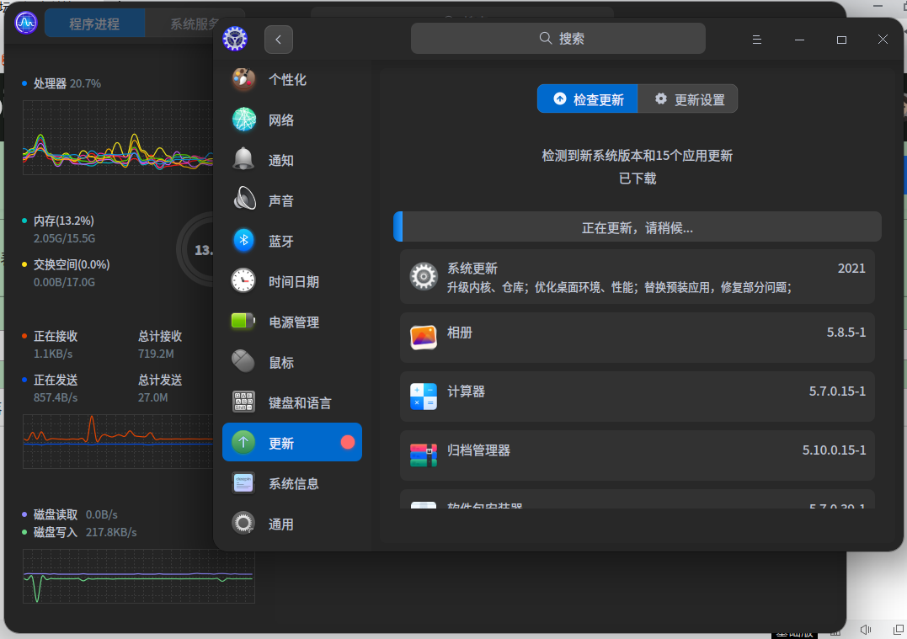Open the 通用 general settings
Screen dimensions: 907x639
coord(292,524)
